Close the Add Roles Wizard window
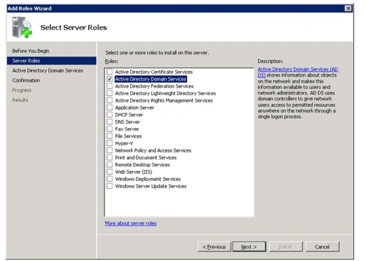 (348, 9)
